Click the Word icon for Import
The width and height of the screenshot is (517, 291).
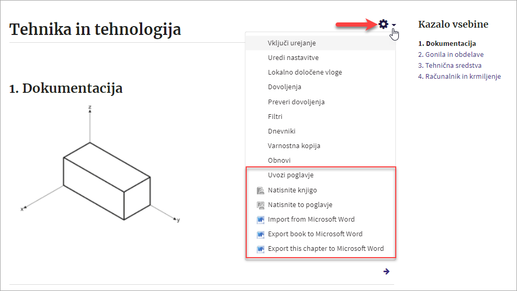pos(260,220)
